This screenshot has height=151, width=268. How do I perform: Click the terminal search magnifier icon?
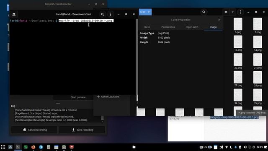[102, 14]
